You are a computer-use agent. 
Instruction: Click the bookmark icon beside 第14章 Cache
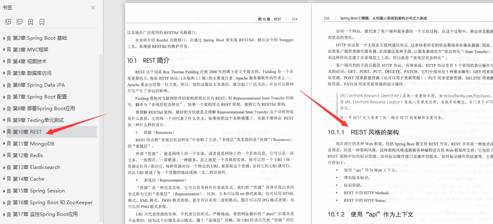point(9,179)
